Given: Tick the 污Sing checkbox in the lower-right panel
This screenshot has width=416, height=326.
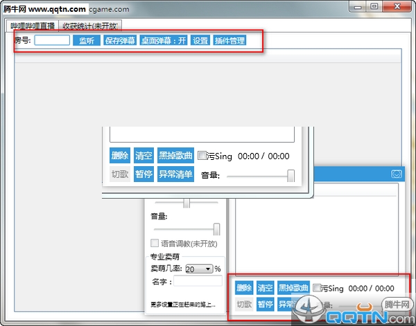Looking at the screenshot, I should [x=317, y=288].
